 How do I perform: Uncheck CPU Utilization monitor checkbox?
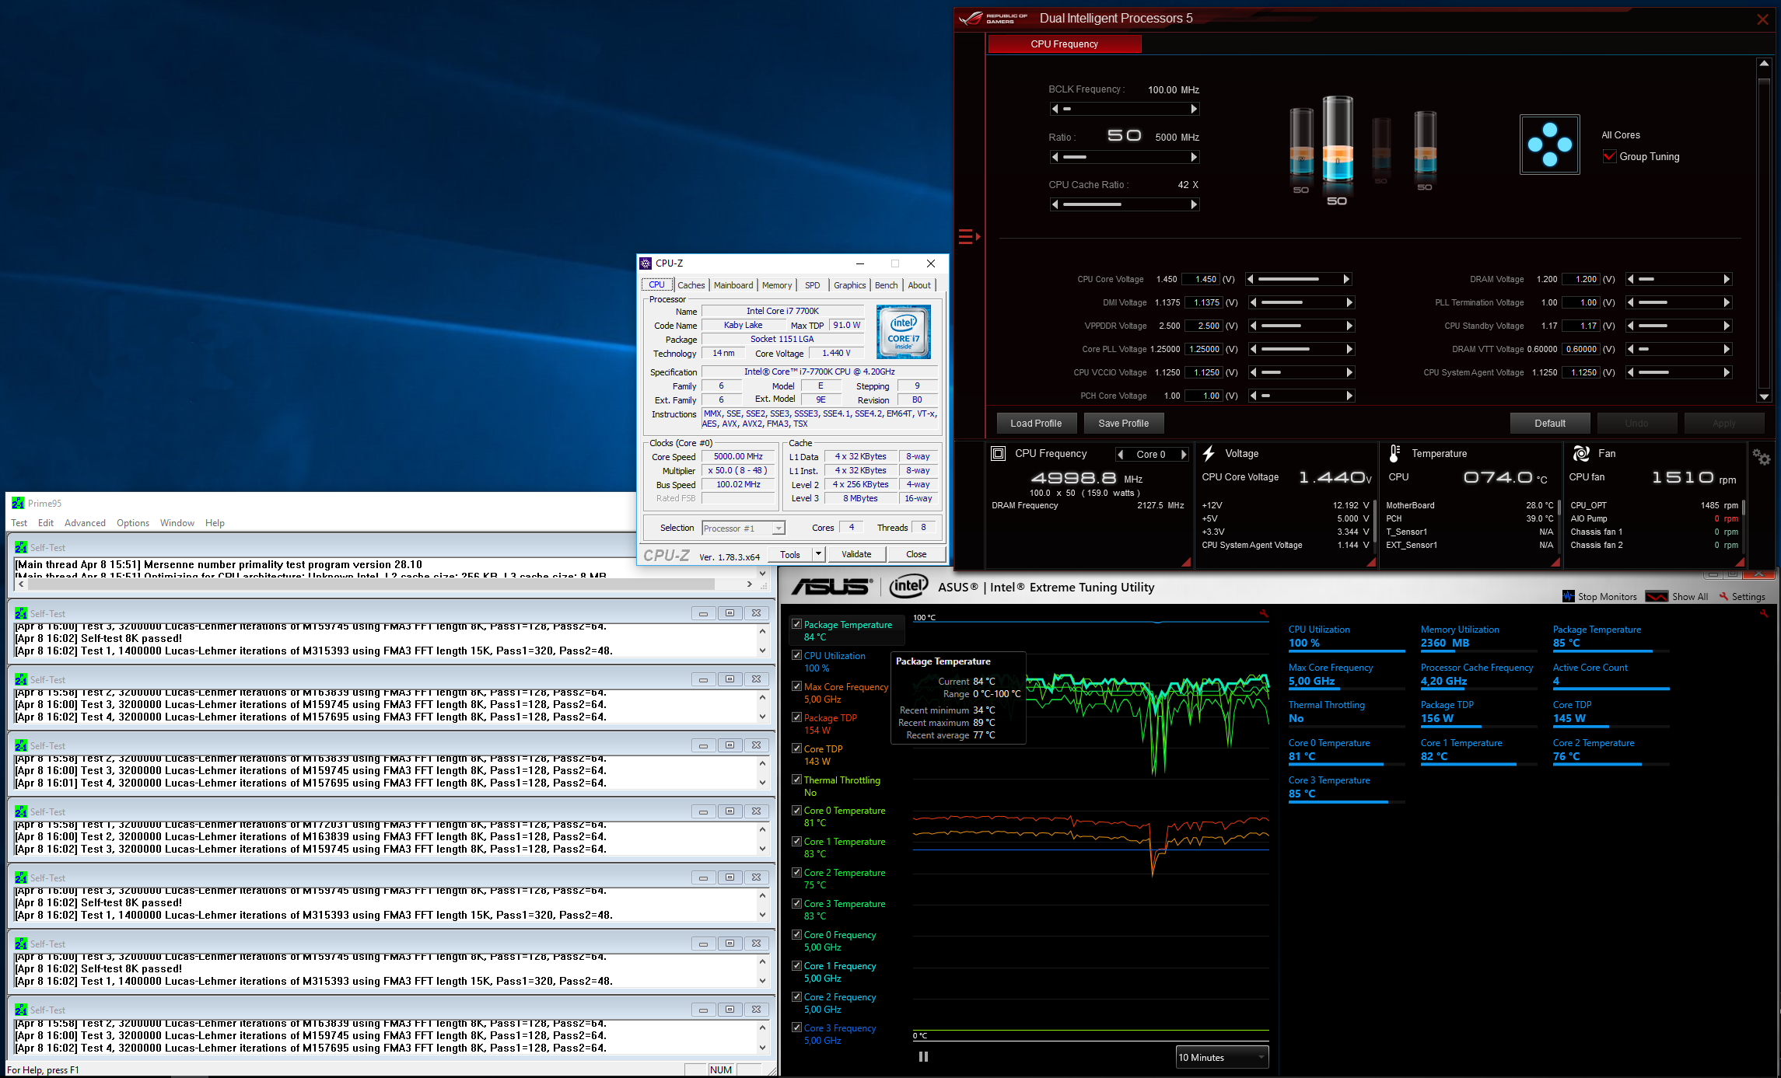click(796, 655)
